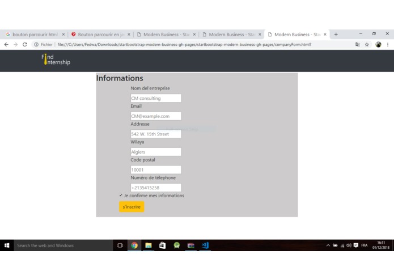
Task: Switch to the 'bouton parcourir html' tab
Action: pyautogui.click(x=35, y=35)
